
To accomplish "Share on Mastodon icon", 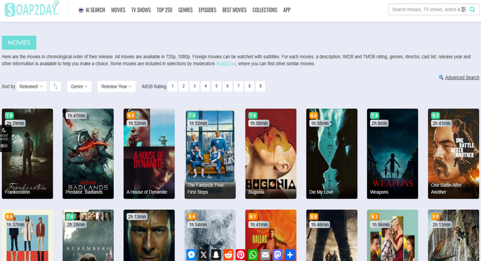I will (x=277, y=255).
